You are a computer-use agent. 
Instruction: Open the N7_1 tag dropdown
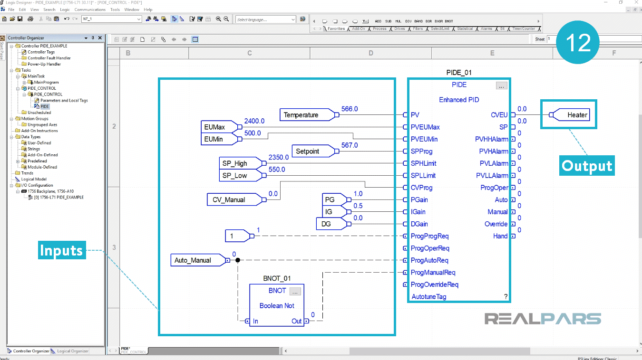pos(139,19)
